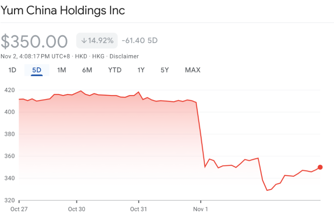Select the 5D time range tab
This screenshot has width=334, height=218.
[x=37, y=70]
